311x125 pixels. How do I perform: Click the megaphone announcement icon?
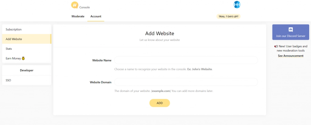pos(276,46)
